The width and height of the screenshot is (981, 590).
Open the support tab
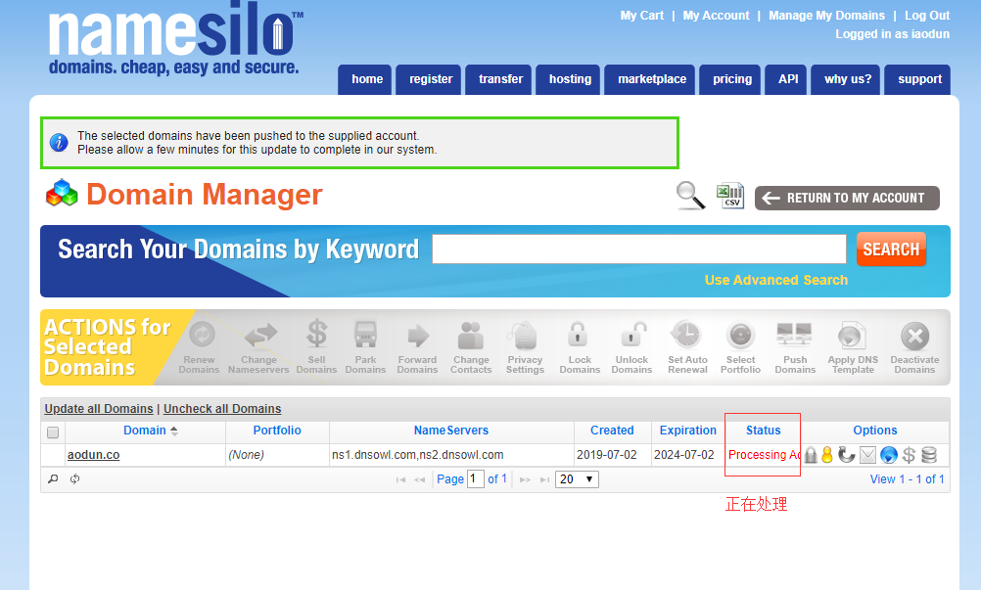(x=918, y=79)
